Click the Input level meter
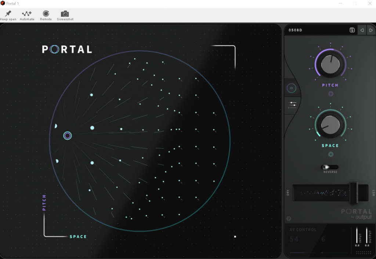 [x=357, y=236]
